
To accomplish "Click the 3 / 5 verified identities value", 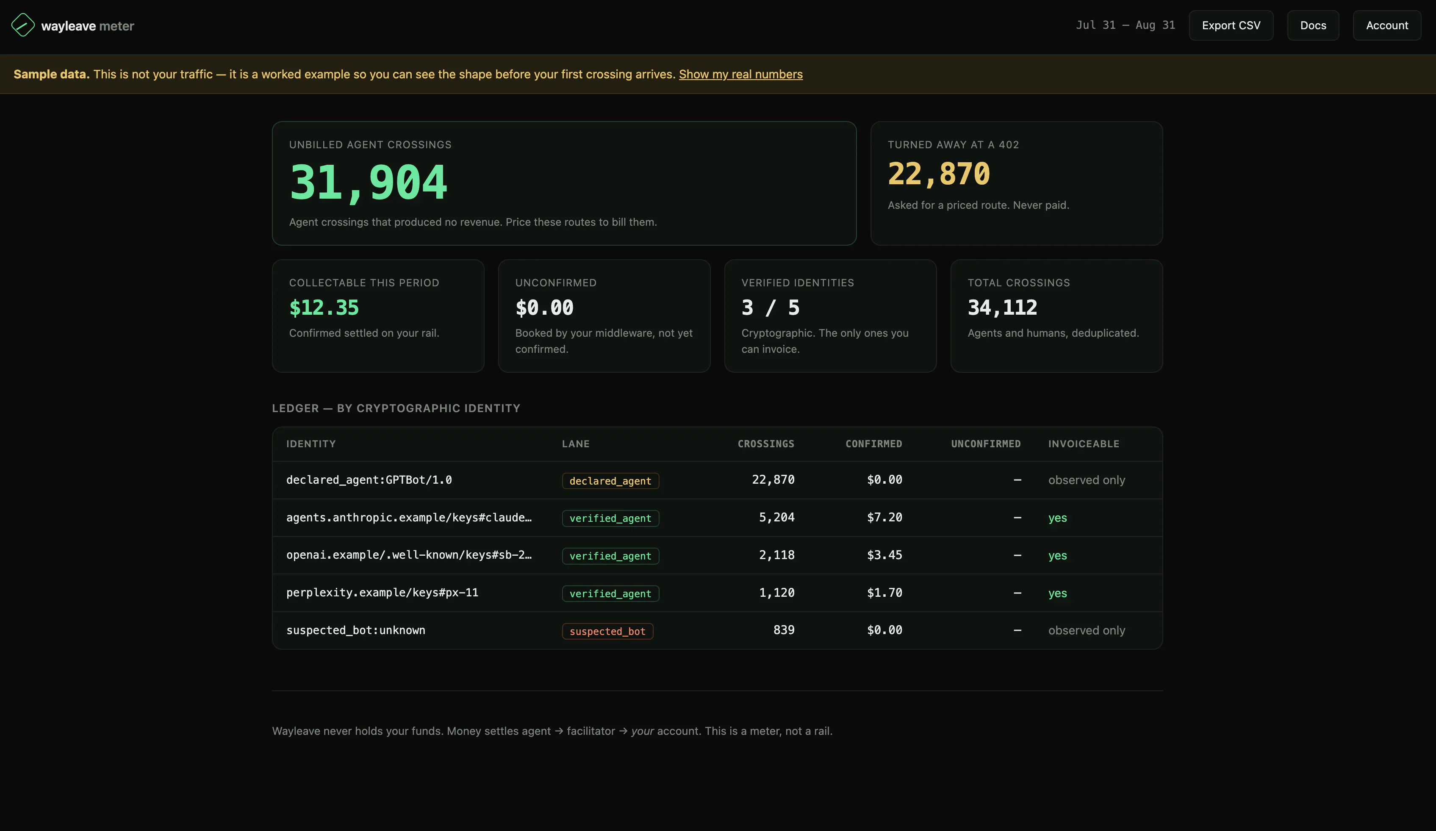I will 771,308.
